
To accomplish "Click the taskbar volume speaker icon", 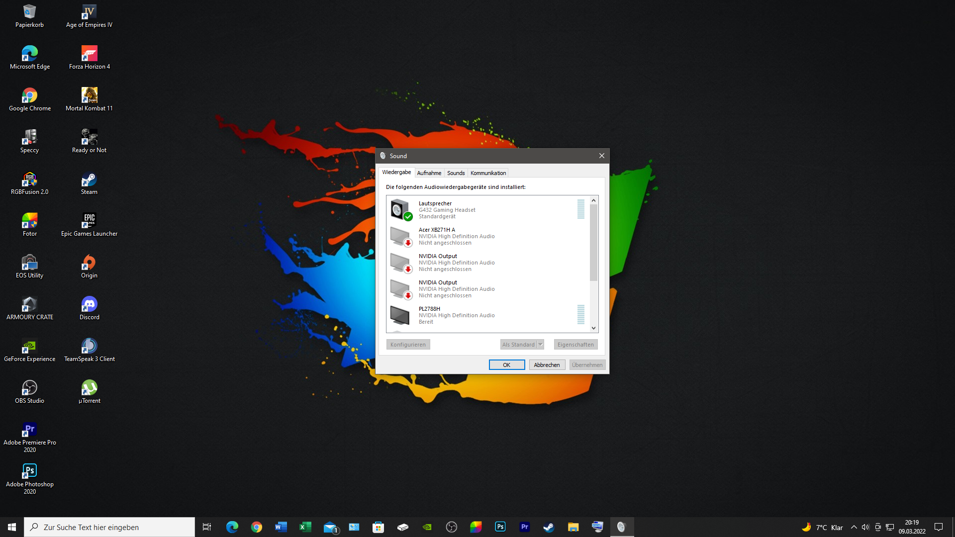I will point(865,527).
